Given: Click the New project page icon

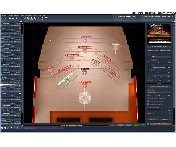Looking at the screenshot, I should [10, 19].
